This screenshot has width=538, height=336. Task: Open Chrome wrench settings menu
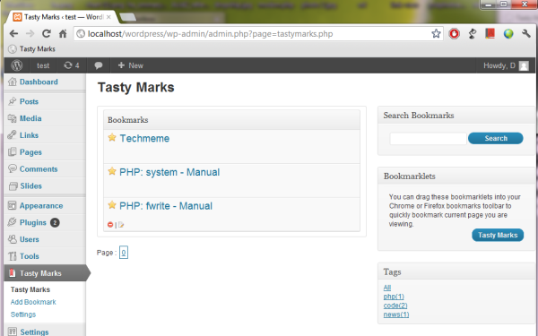click(x=526, y=34)
